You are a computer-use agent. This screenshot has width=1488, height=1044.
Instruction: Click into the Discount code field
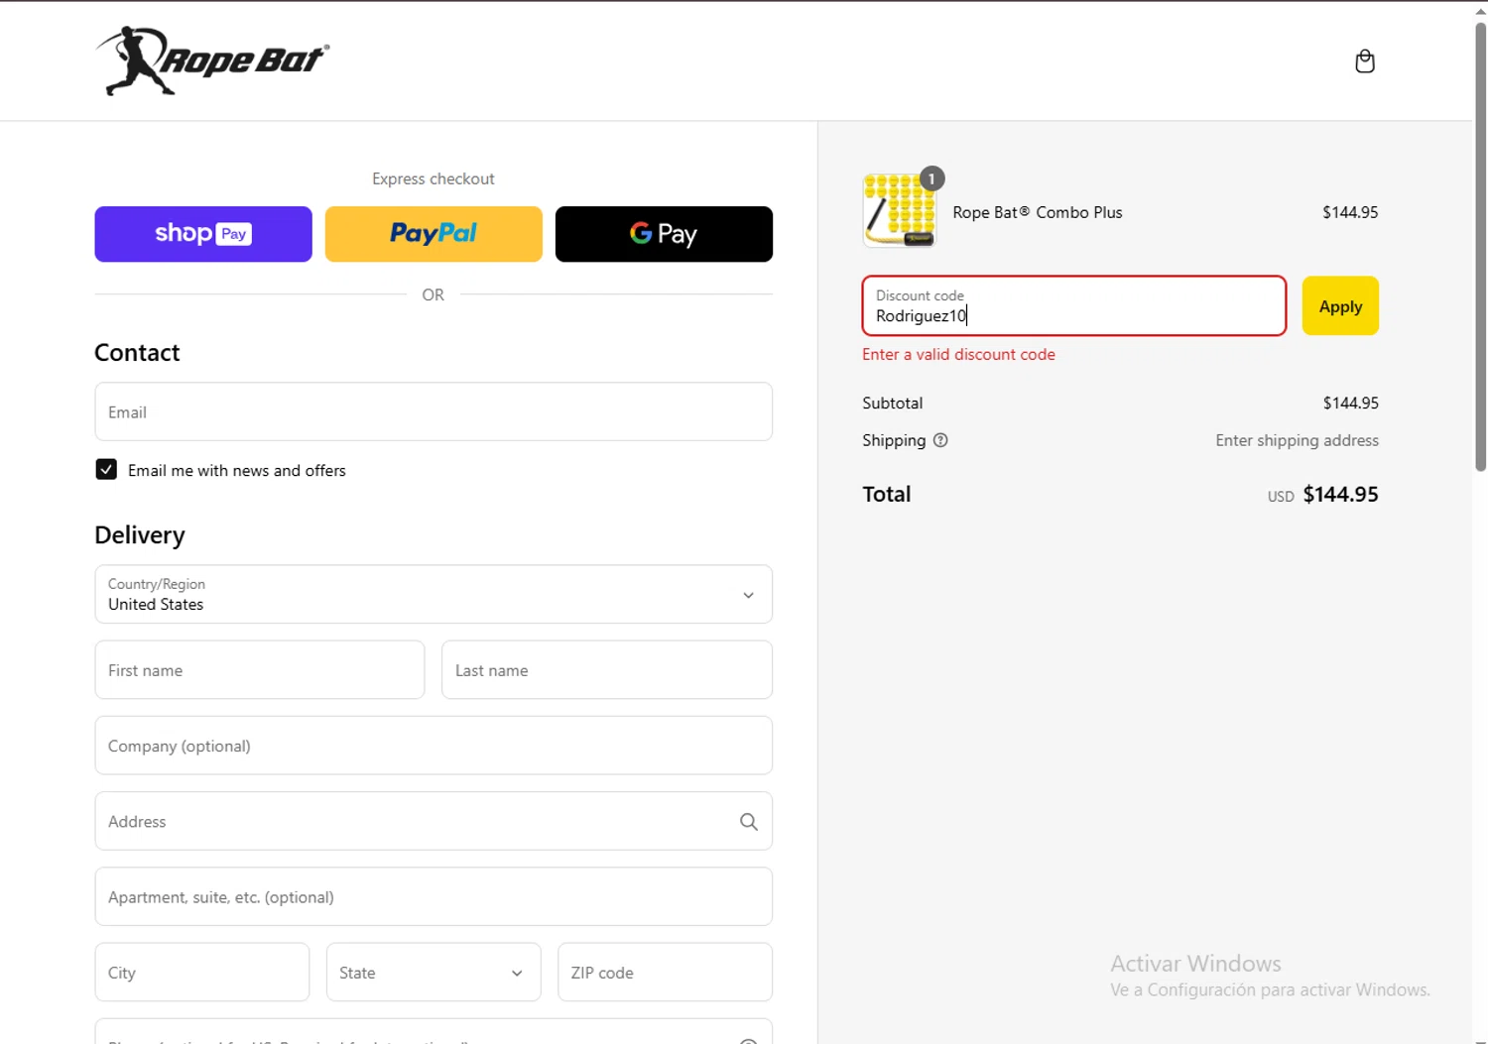(1074, 305)
